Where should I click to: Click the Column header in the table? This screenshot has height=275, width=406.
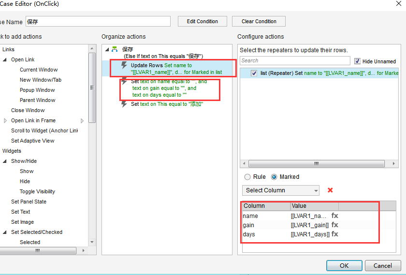(x=266, y=206)
